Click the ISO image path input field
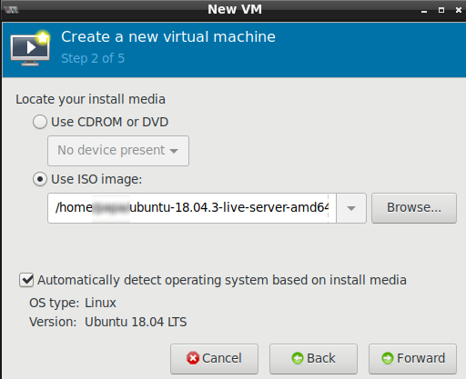This screenshot has height=379, width=466. [192, 208]
